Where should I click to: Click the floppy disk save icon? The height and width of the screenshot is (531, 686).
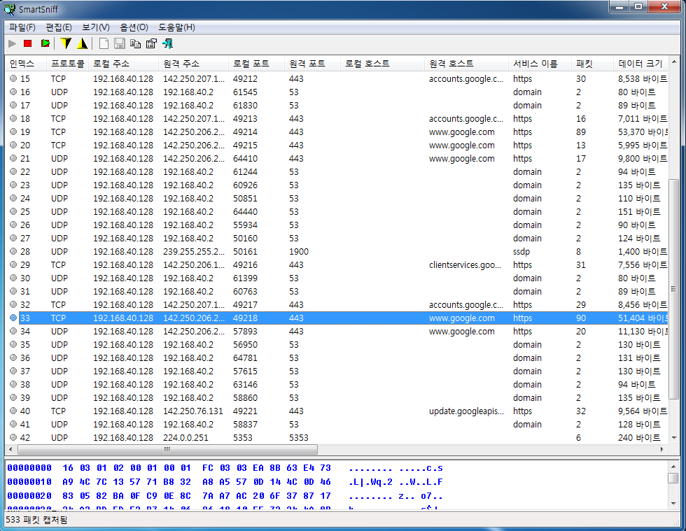(120, 44)
